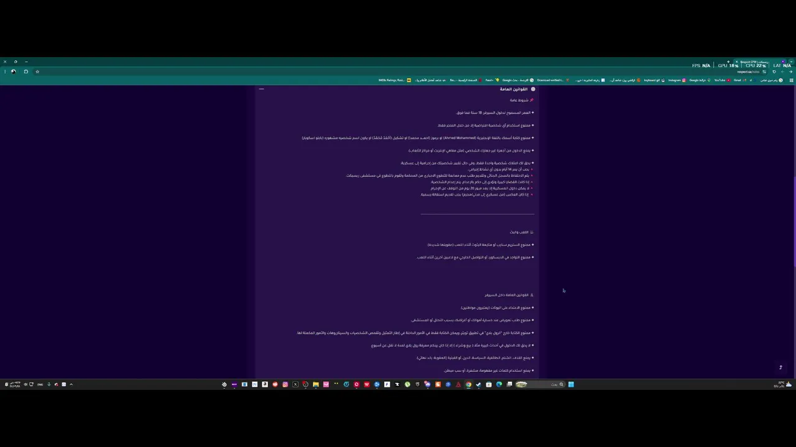Click the site info icon in address bar

[x=765, y=71]
